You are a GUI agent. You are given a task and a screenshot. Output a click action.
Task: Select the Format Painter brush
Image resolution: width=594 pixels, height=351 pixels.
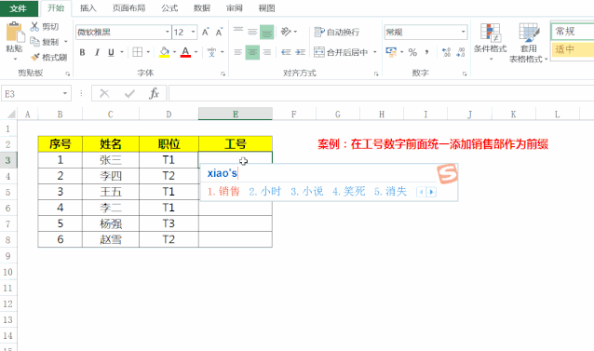34,57
